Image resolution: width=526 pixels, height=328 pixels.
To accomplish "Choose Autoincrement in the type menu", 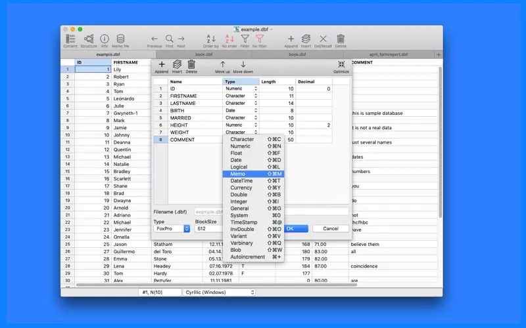I will [x=254, y=257].
